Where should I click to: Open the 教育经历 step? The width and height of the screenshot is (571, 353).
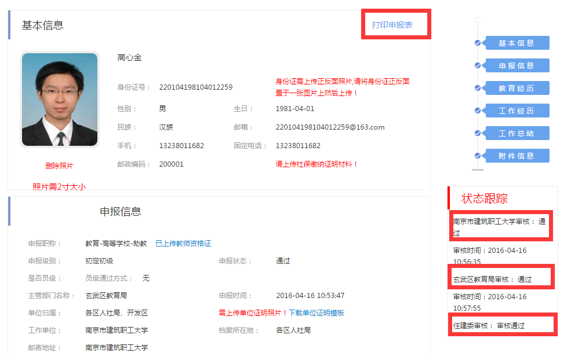pos(517,88)
